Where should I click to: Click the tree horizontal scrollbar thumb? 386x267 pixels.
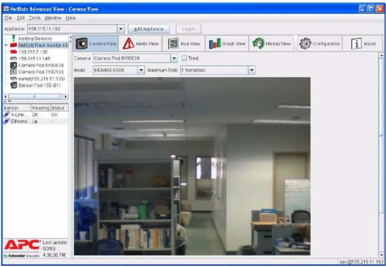coord(35,96)
